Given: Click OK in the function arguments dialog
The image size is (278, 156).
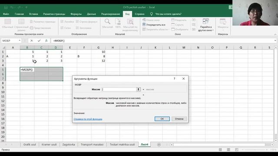Looking at the screenshot, I should point(162,119).
